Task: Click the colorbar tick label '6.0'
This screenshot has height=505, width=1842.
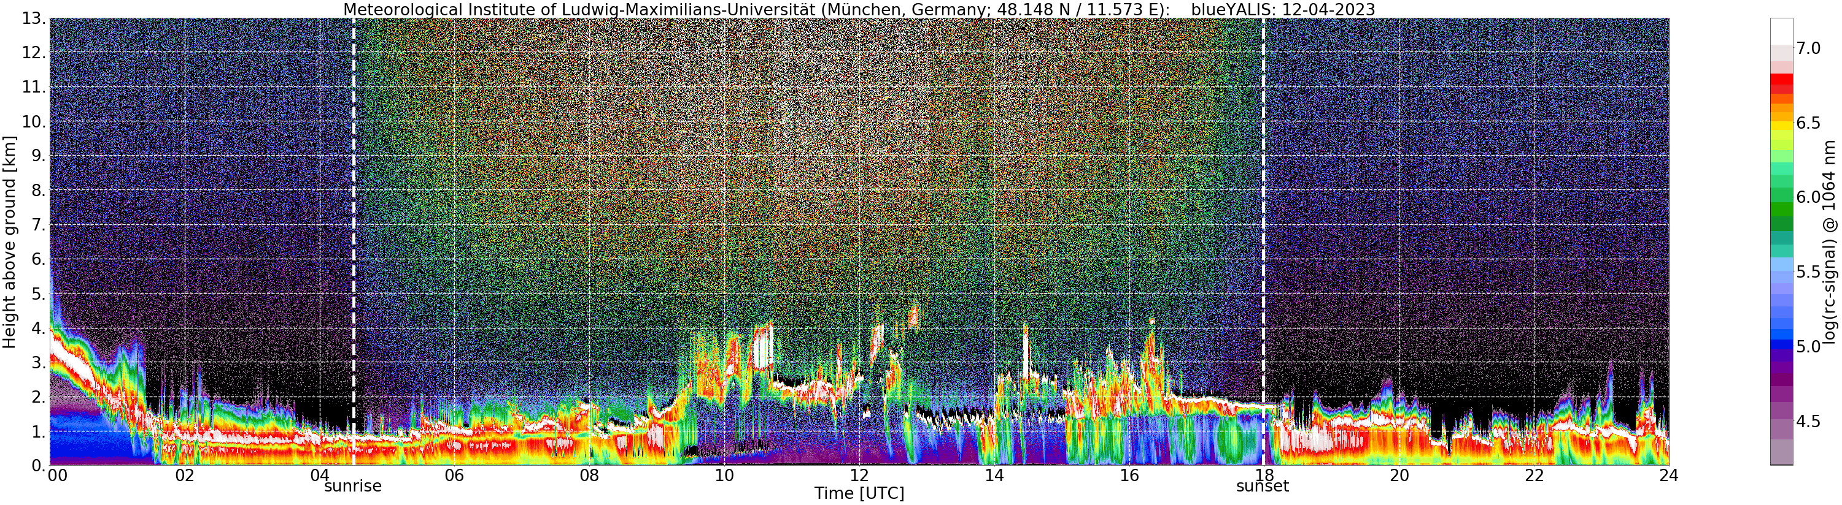Action: pos(1808,197)
